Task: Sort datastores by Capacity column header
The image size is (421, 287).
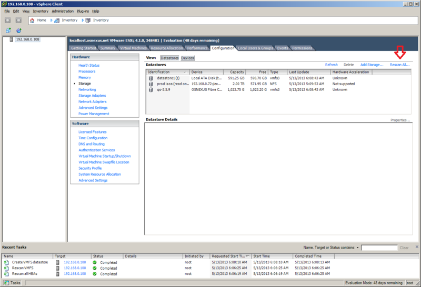Action: click(x=234, y=72)
